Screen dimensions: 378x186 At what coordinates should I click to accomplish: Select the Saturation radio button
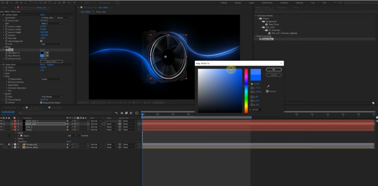[252, 87]
